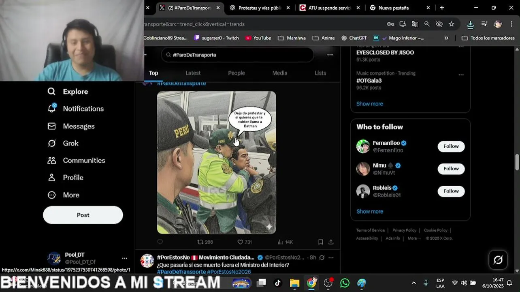Open account options next to Pool_DT

point(124,258)
